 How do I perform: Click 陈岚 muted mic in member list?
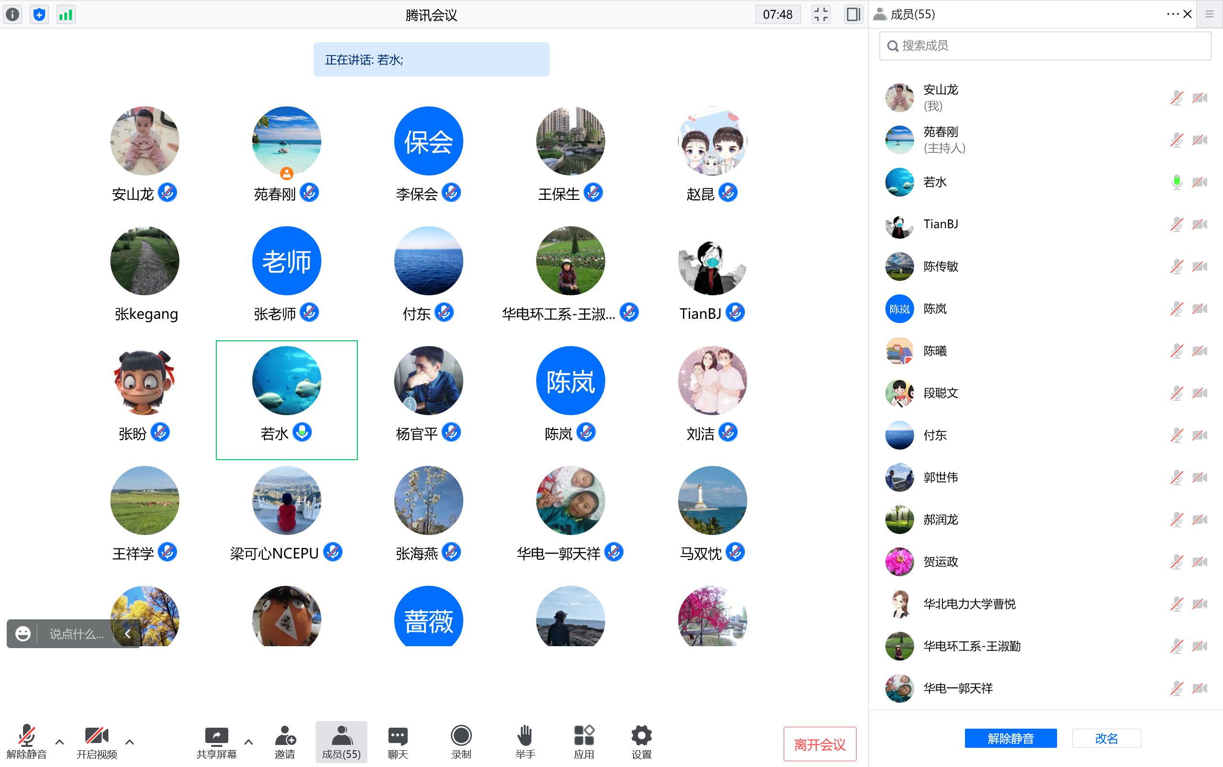tap(1176, 308)
